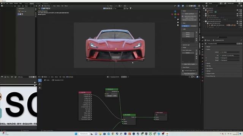Click the red X axis on the navigation gizmo
The width and height of the screenshot is (243, 136).
[178, 14]
